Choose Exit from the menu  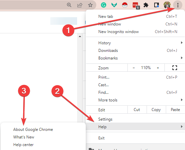click(x=135, y=138)
